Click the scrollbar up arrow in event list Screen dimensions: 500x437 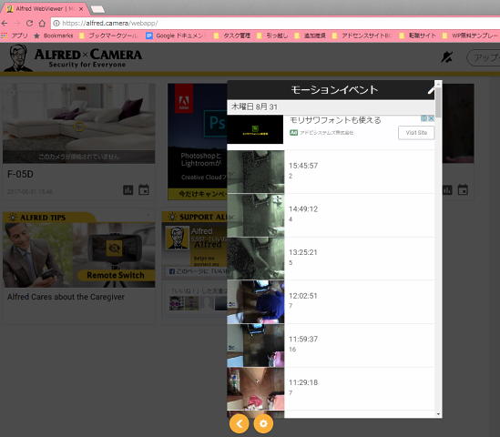[438, 84]
